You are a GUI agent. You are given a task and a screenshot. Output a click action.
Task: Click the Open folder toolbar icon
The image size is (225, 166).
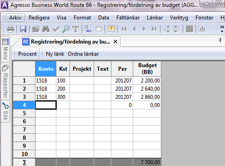tap(36, 29)
